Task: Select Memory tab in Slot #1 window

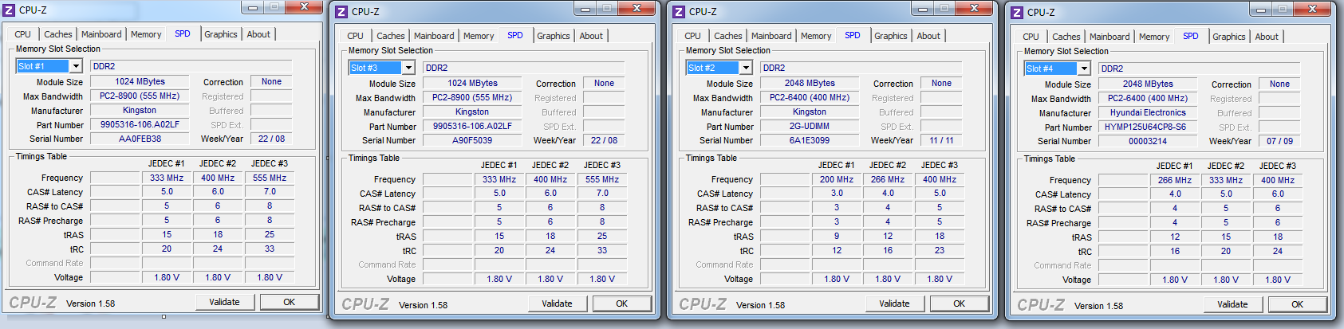Action: pos(146,34)
